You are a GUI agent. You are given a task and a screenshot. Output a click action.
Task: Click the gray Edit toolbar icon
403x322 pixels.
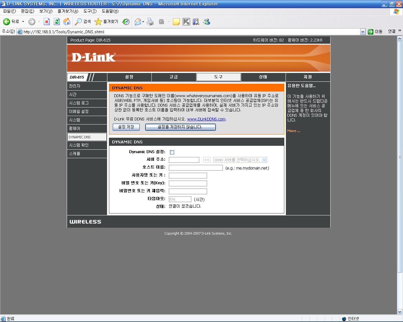162,22
